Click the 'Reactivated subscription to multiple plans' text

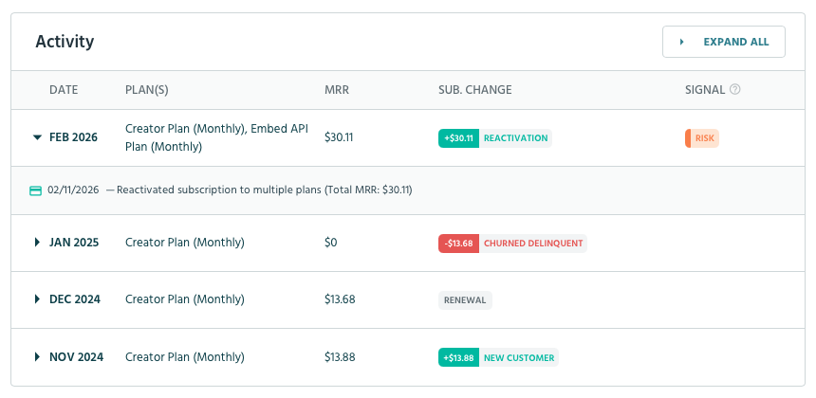coord(219,190)
